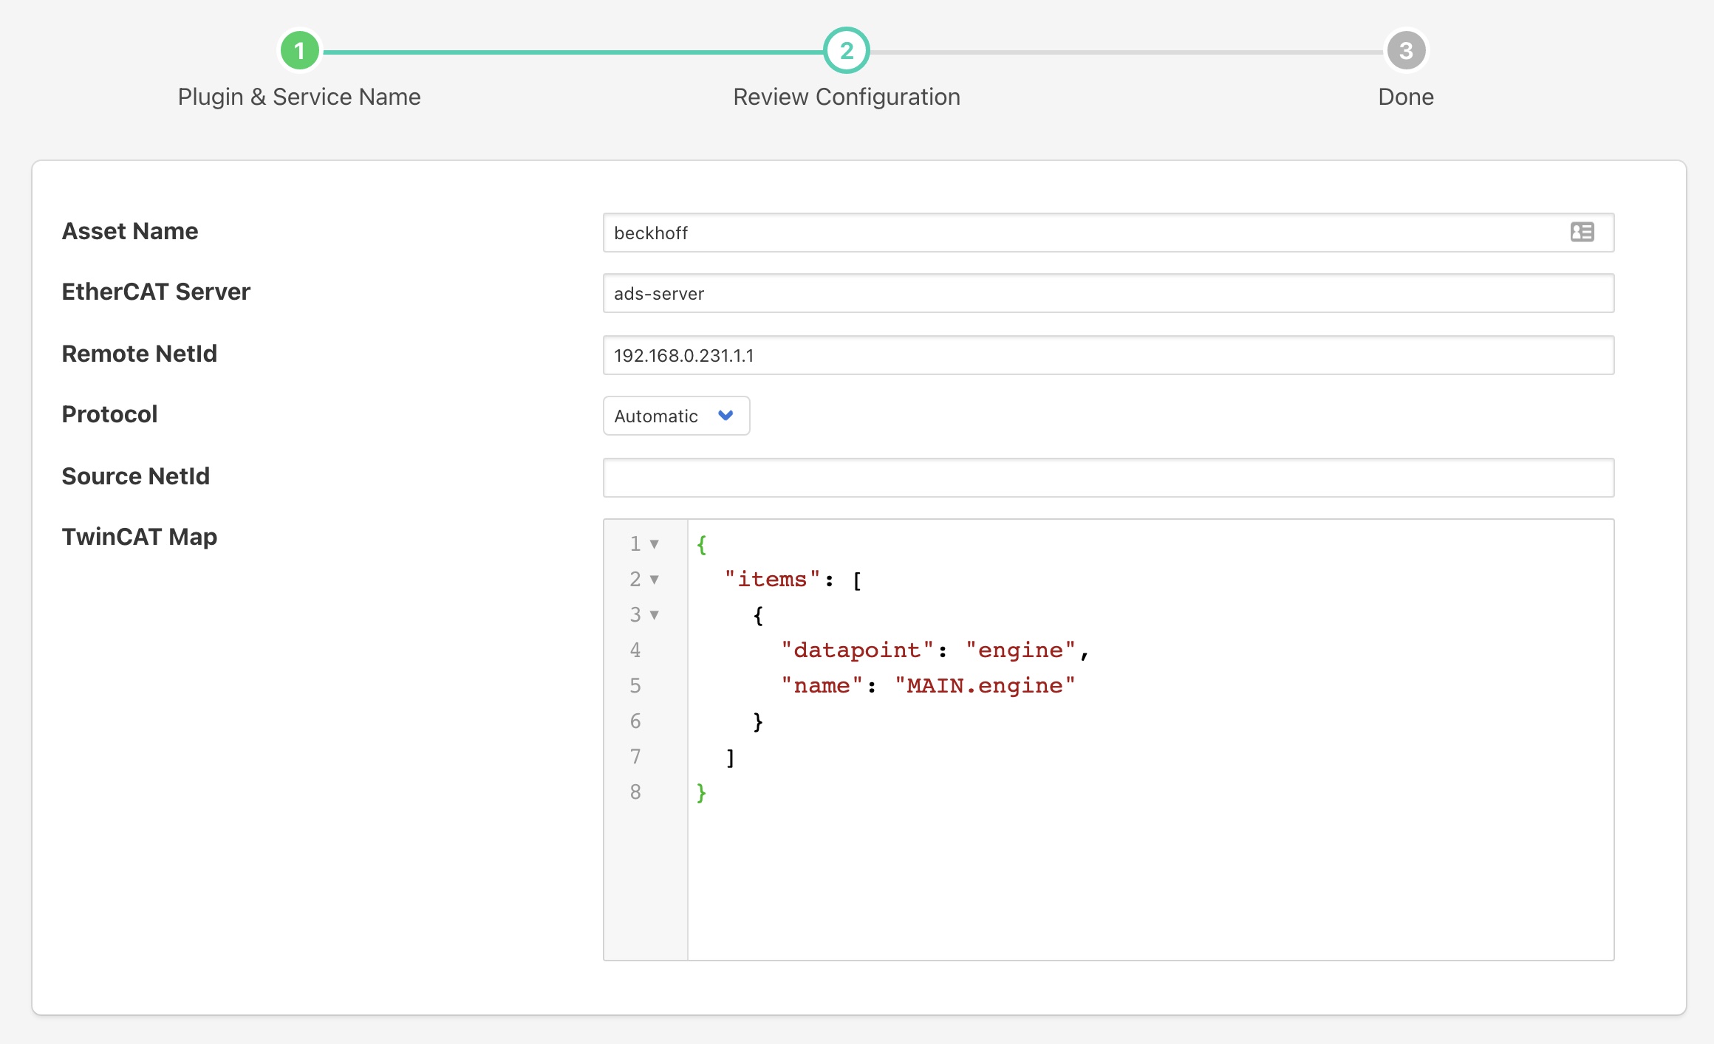Click line number 8 in editor gutter
This screenshot has width=1714, height=1044.
click(635, 792)
